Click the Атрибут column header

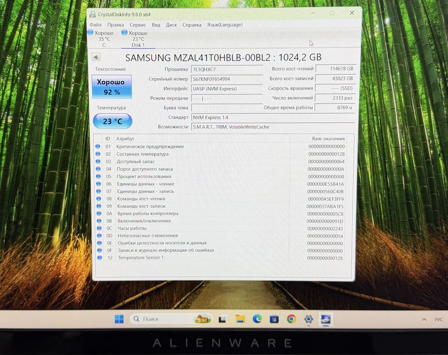coord(125,139)
